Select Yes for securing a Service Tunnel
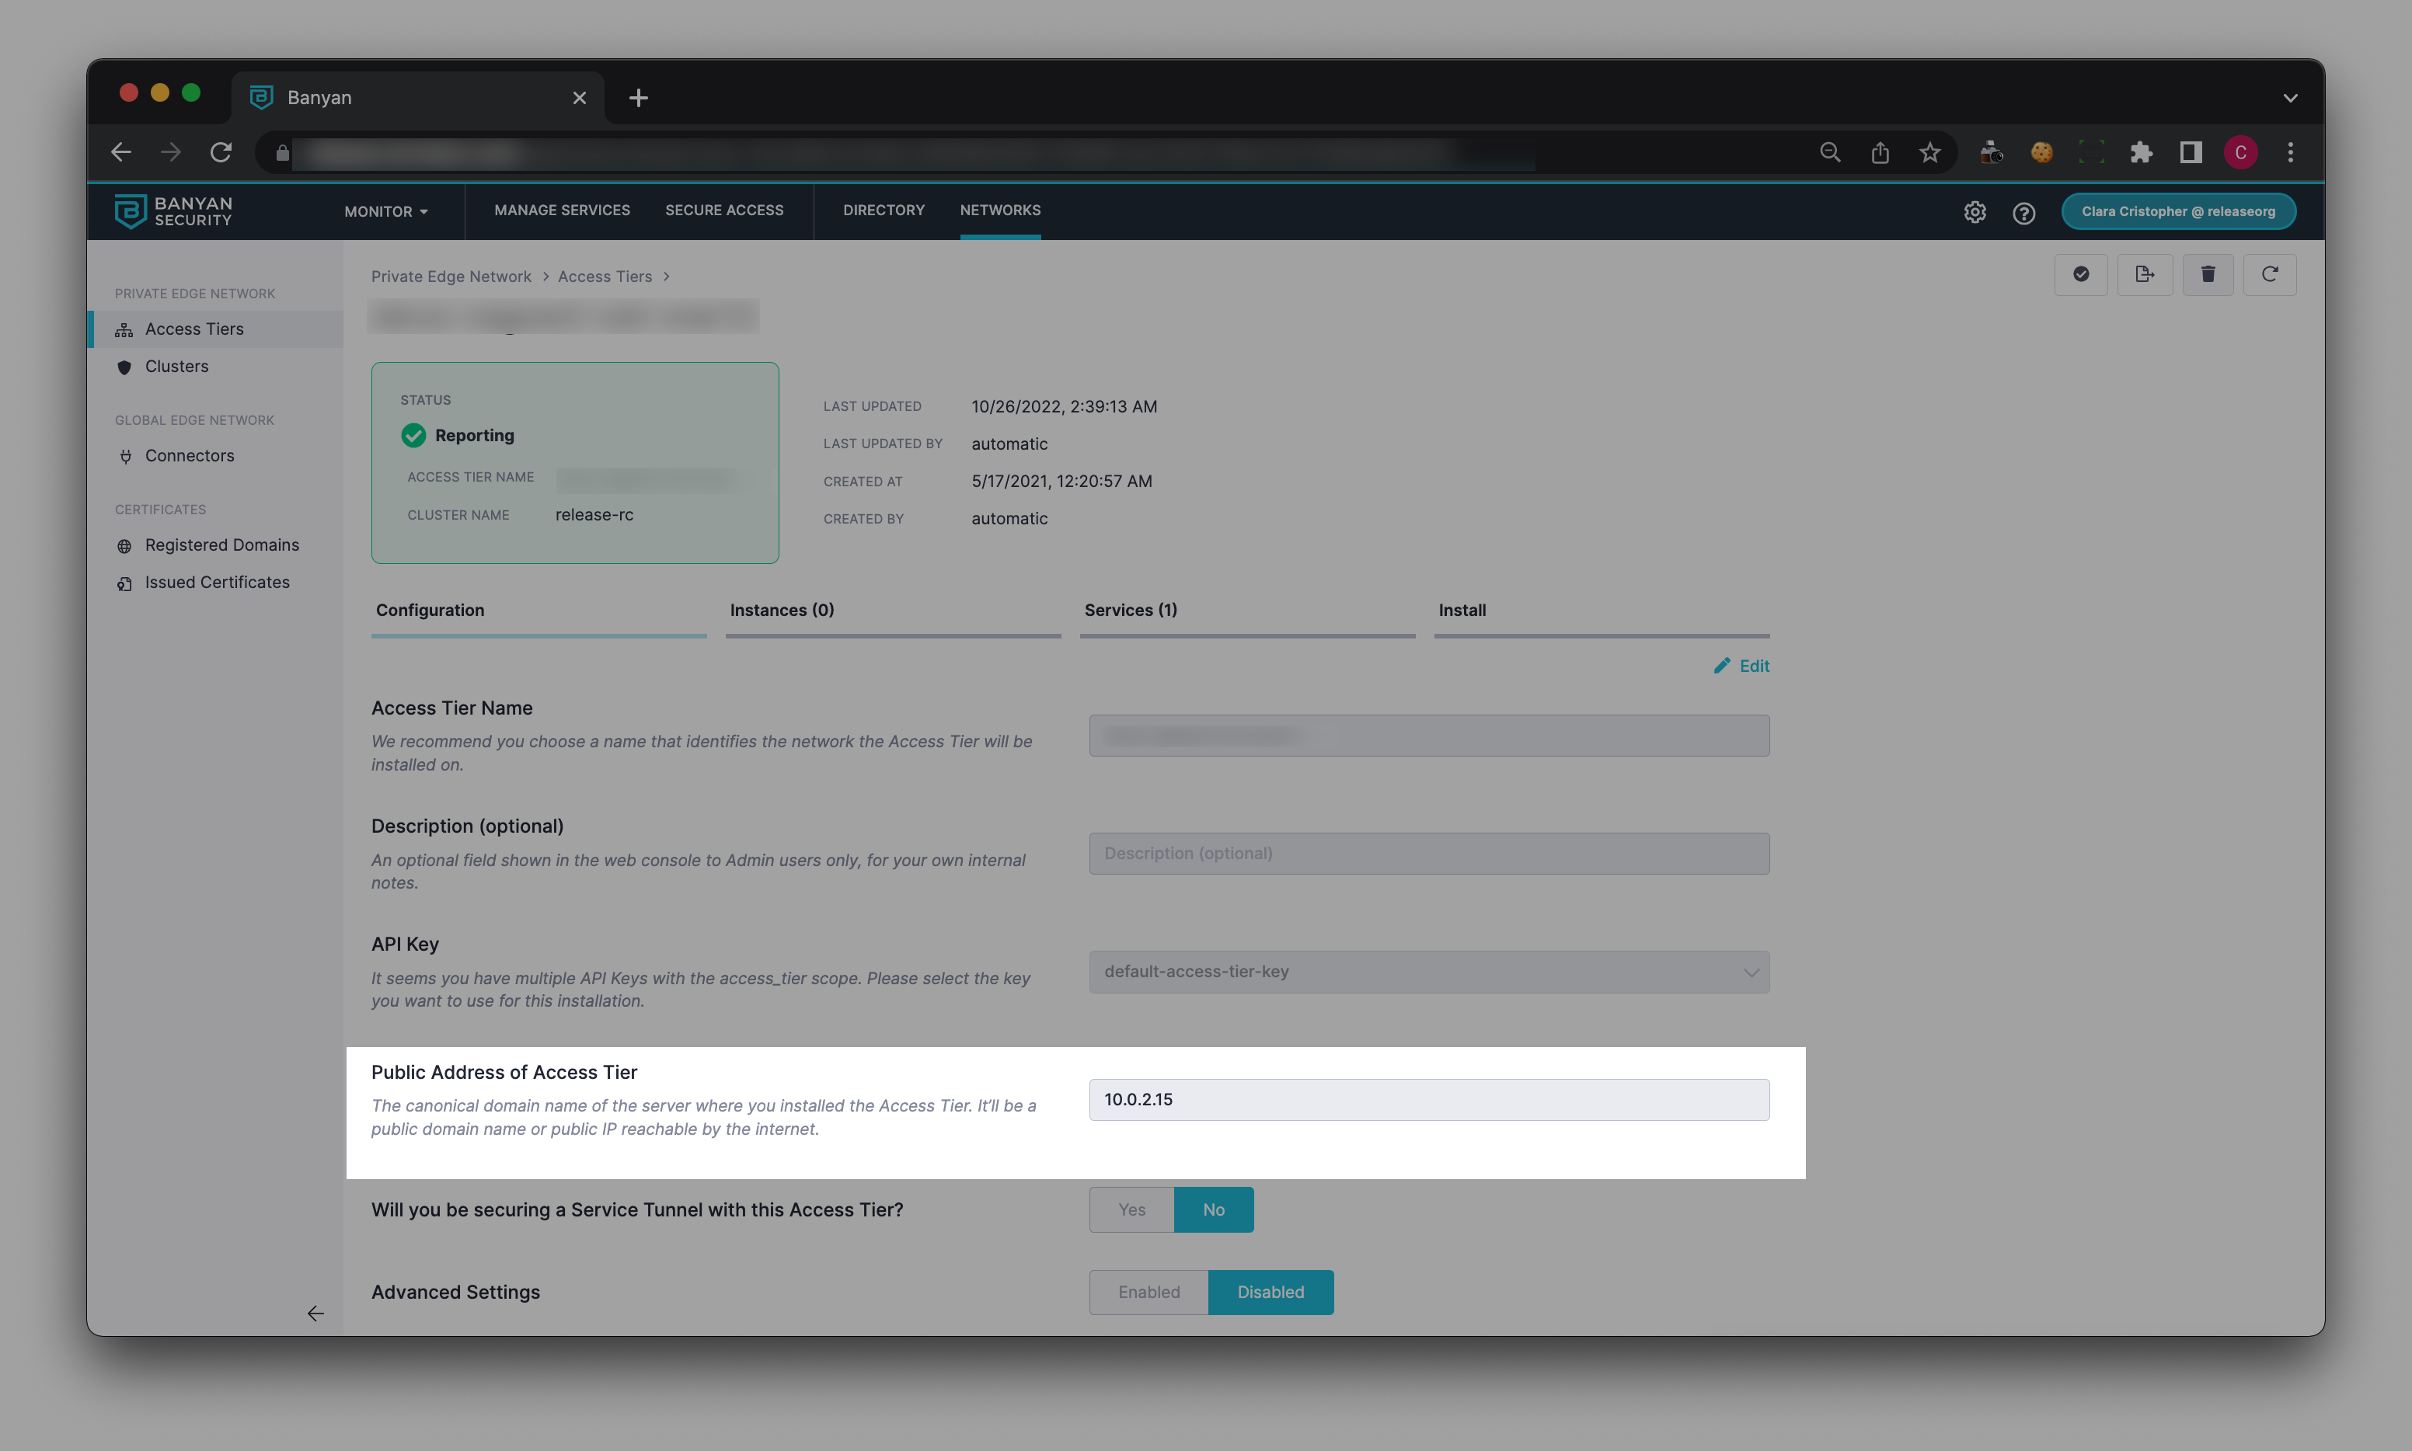Screen dimensions: 2412x1451 point(1131,1209)
